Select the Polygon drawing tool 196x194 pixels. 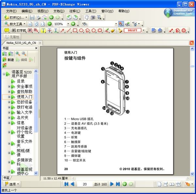click(x=94, y=30)
